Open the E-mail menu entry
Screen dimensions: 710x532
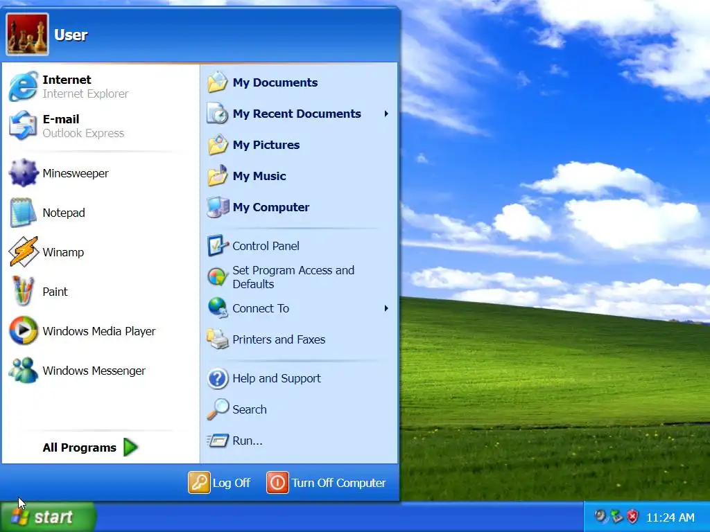[101, 126]
